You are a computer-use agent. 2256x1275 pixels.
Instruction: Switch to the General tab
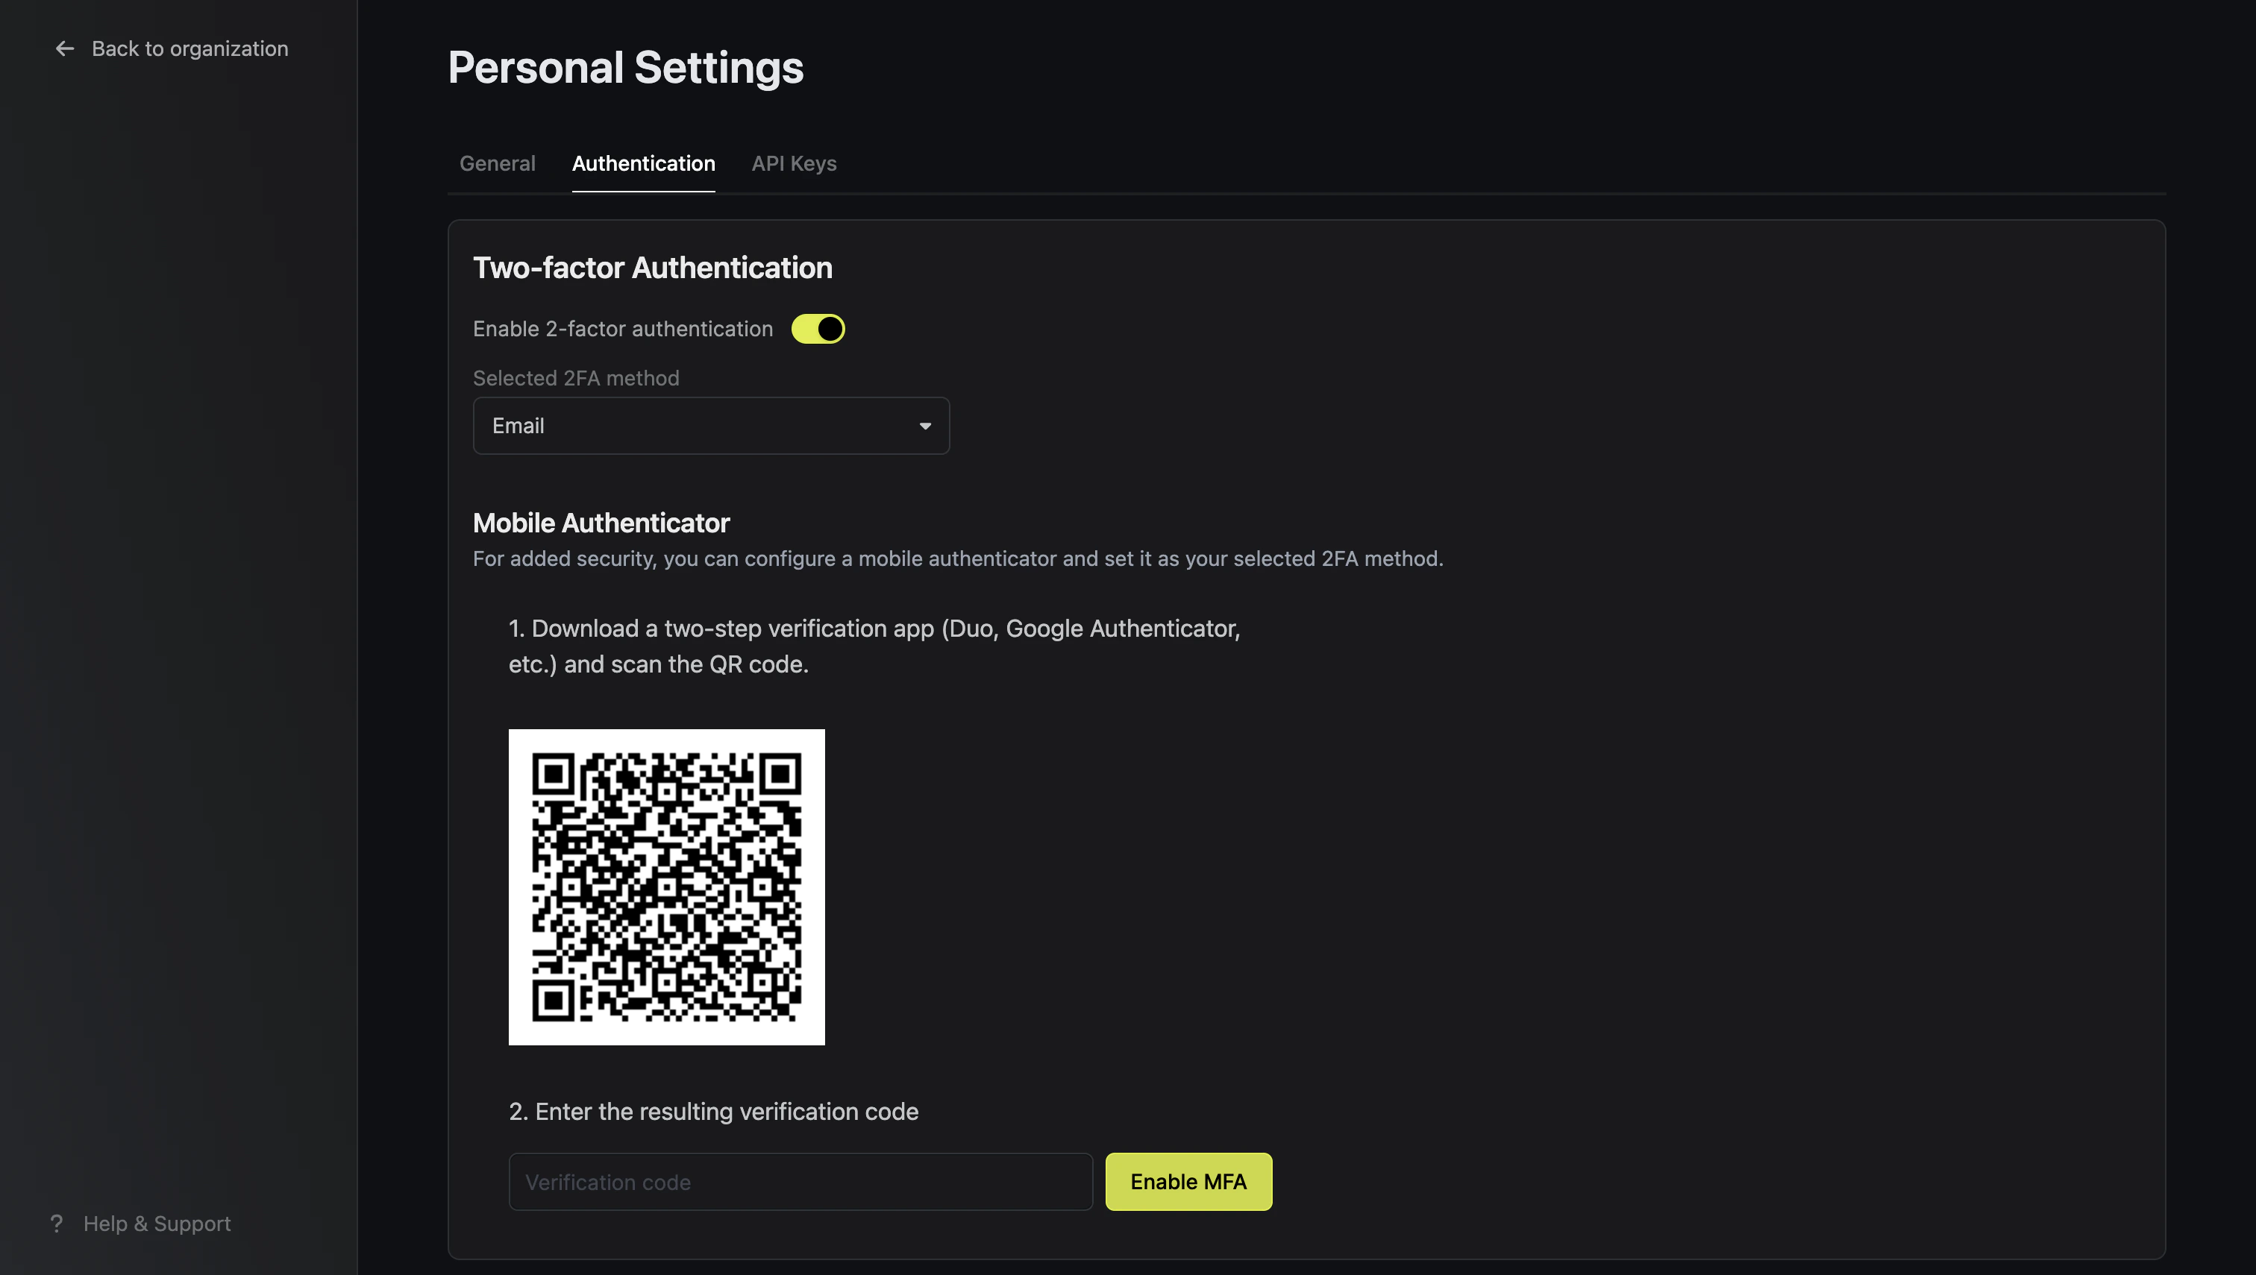pyautogui.click(x=497, y=164)
